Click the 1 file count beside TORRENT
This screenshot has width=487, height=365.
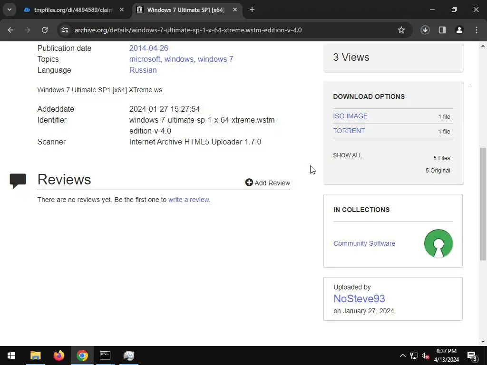(x=444, y=131)
